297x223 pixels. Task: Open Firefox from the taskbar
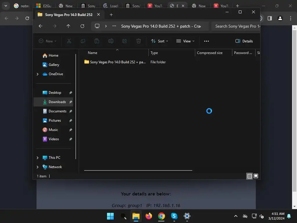pos(149,216)
